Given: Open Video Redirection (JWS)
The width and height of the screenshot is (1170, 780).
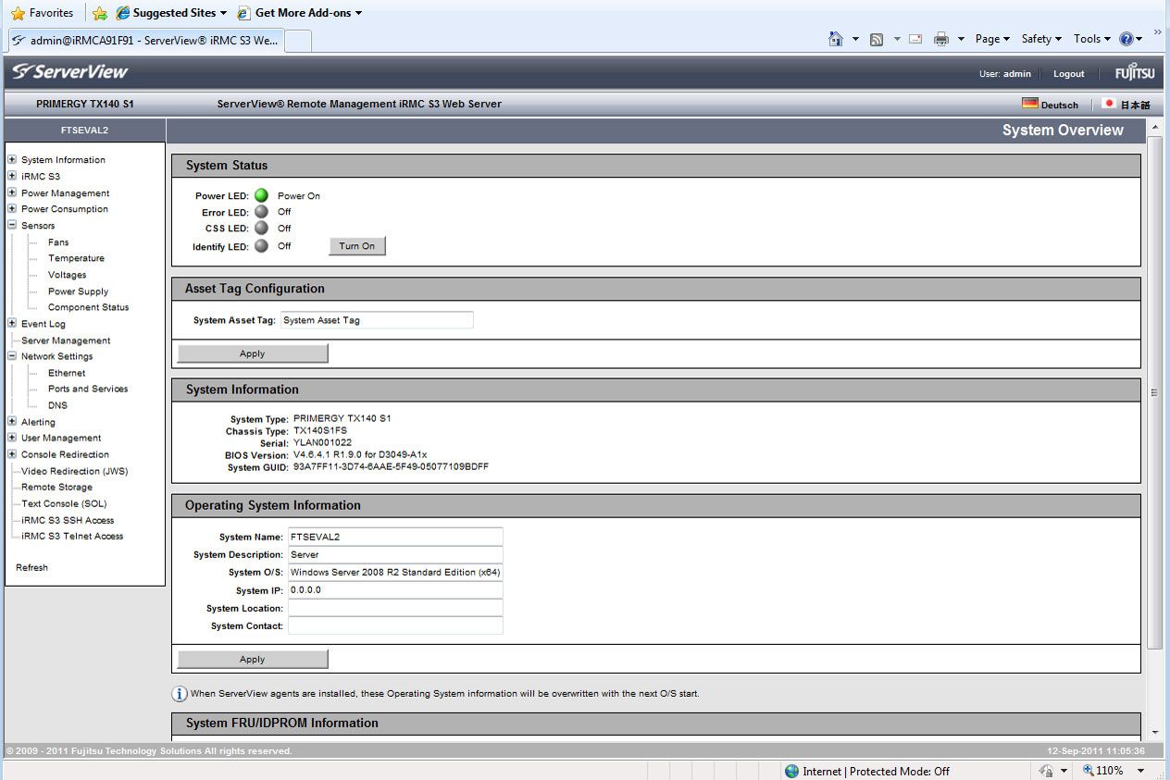Looking at the screenshot, I should (x=74, y=471).
